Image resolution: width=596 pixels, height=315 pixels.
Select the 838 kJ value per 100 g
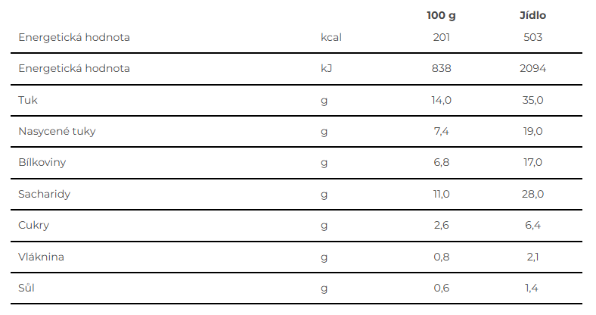(x=441, y=68)
